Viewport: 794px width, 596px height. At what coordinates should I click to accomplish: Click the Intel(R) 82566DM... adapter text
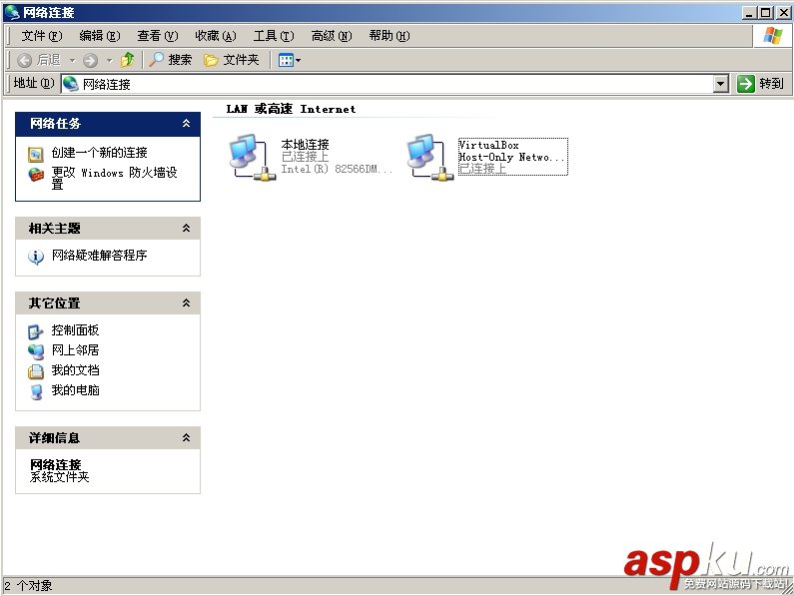(337, 169)
